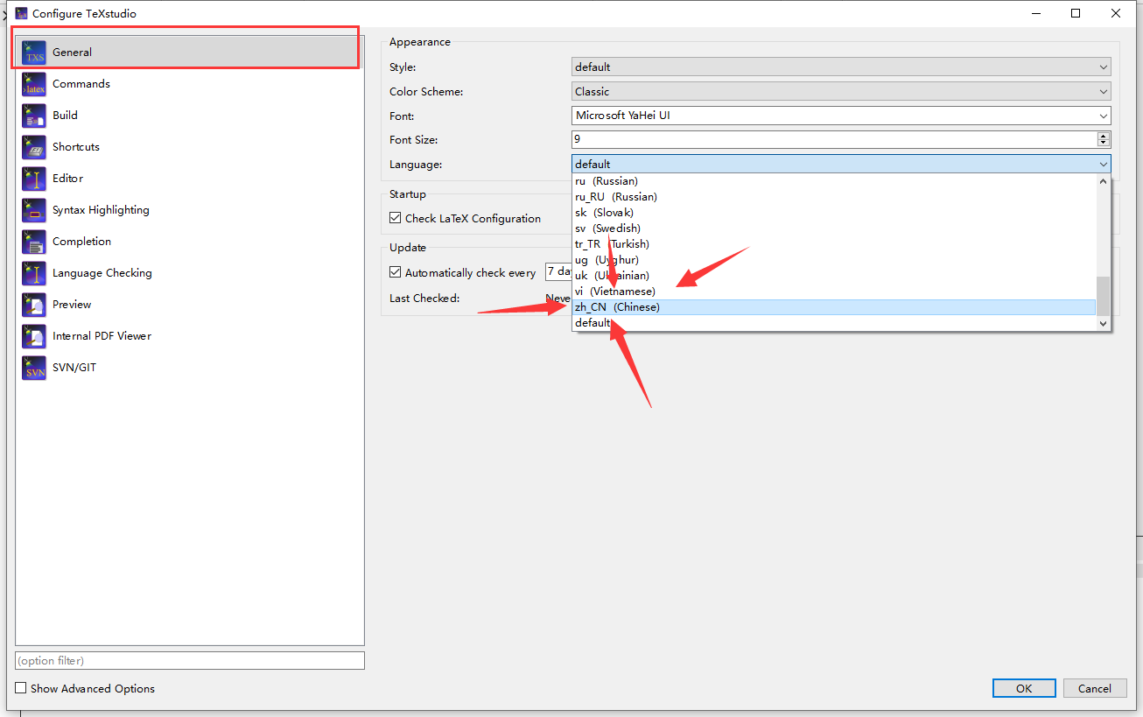This screenshot has height=717, width=1143.
Task: Click the General TXS icon in sidebar
Action: pyautogui.click(x=34, y=53)
